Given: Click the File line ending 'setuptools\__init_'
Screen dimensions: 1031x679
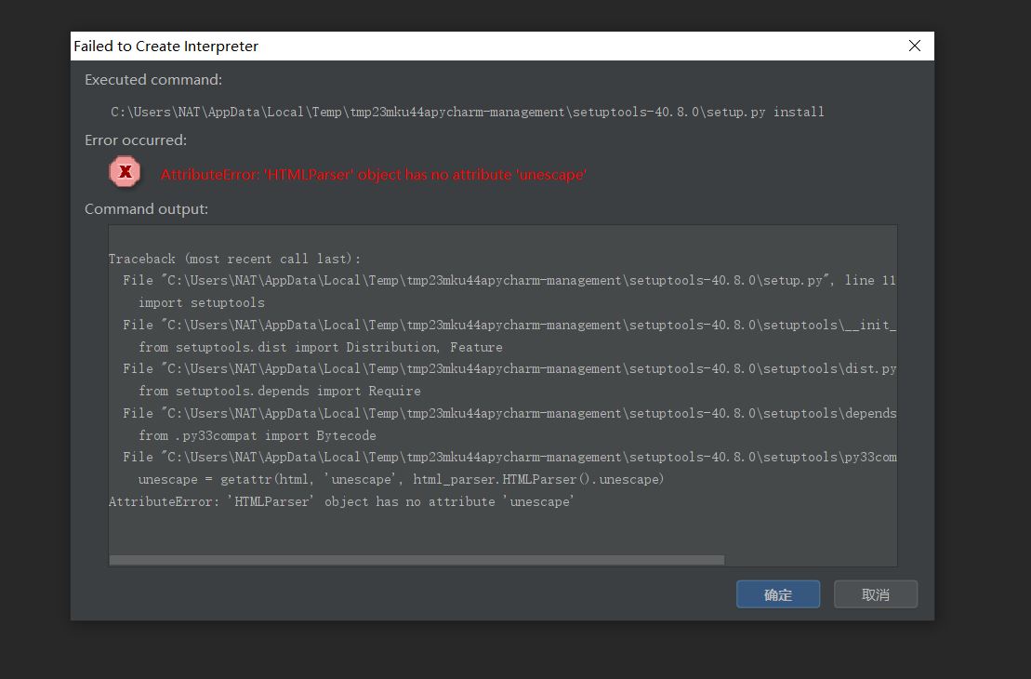Looking at the screenshot, I should click(509, 325).
